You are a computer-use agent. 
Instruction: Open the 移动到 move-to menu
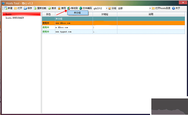73,8
